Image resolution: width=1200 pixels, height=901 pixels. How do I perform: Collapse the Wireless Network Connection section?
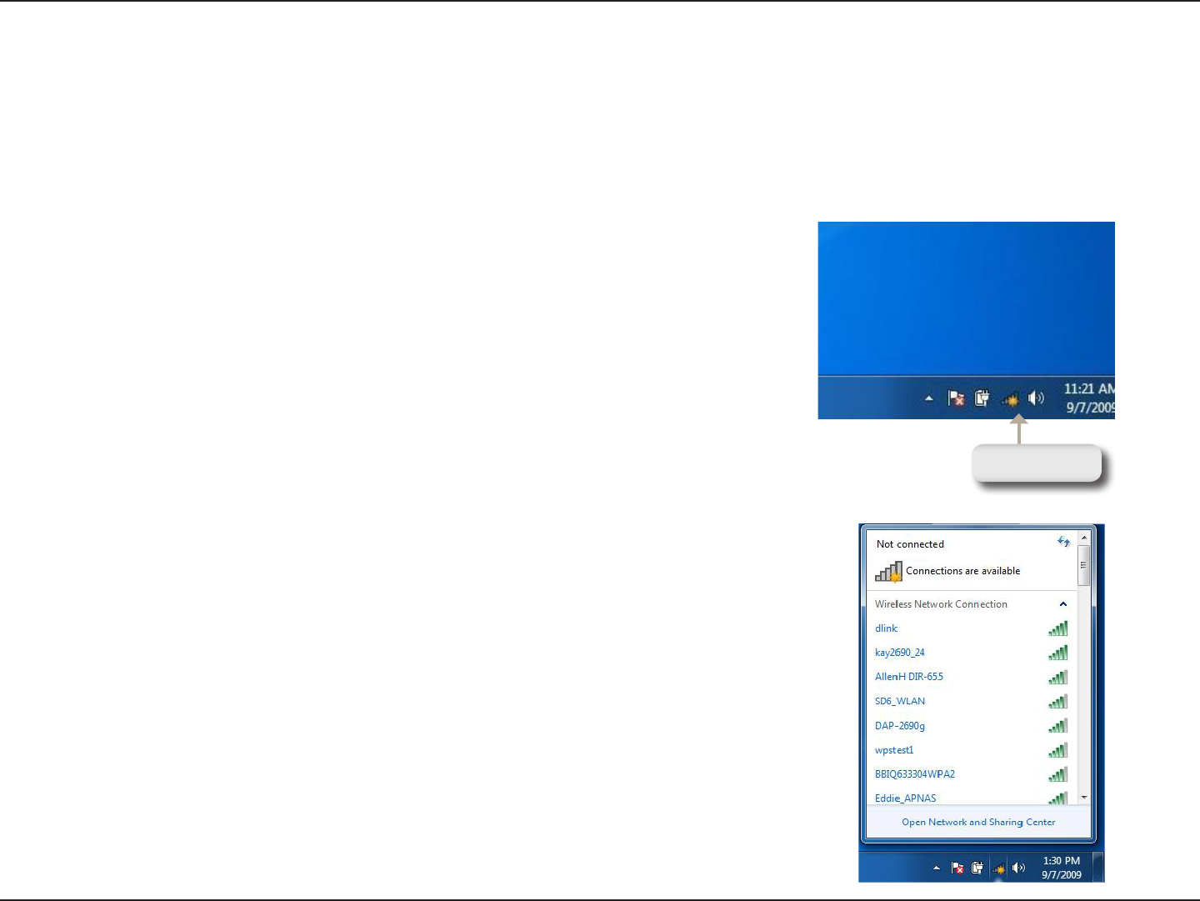(1063, 604)
